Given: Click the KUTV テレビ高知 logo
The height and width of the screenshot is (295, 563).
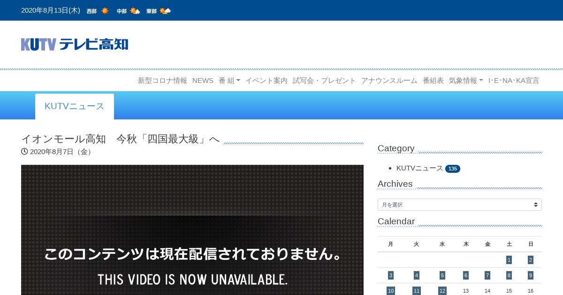Looking at the screenshot, I should click(75, 44).
